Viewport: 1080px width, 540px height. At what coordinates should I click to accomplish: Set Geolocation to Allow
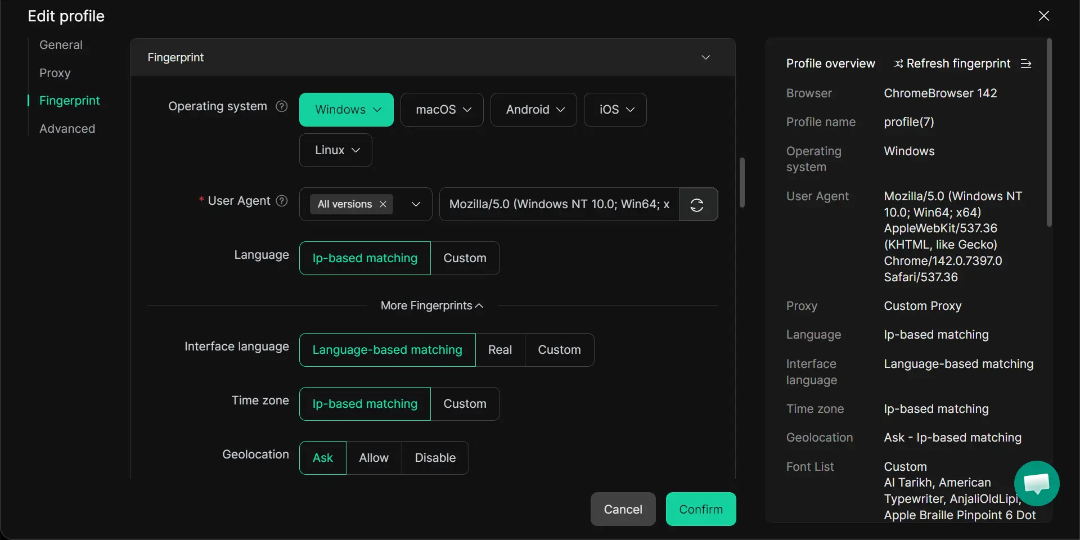pyautogui.click(x=373, y=458)
